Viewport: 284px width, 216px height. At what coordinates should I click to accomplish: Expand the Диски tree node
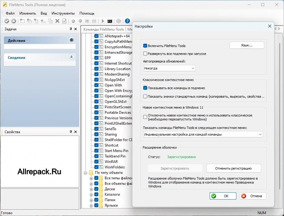pos(91,189)
